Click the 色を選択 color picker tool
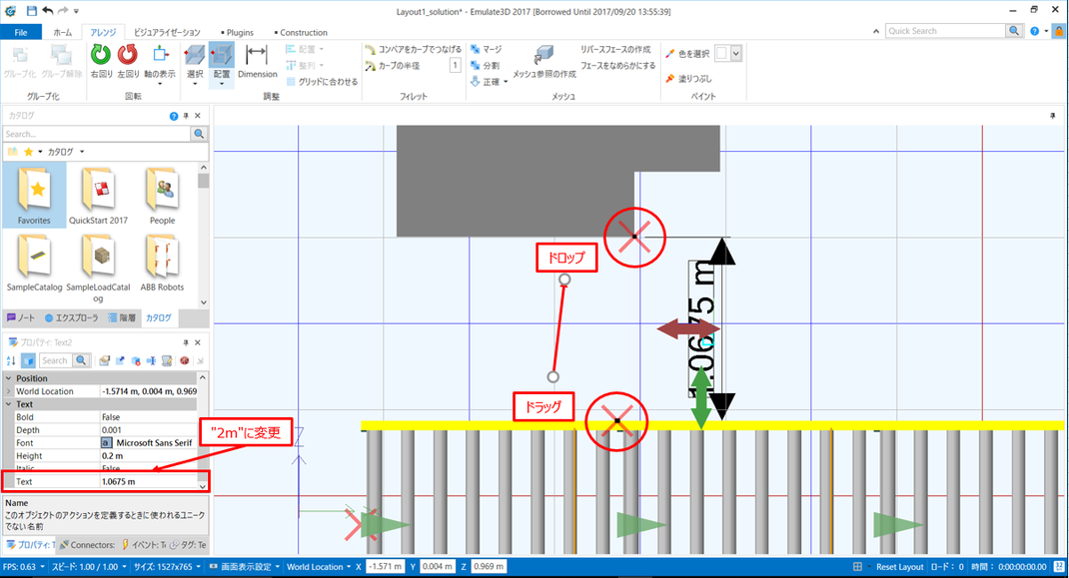The image size is (1069, 578). [687, 53]
